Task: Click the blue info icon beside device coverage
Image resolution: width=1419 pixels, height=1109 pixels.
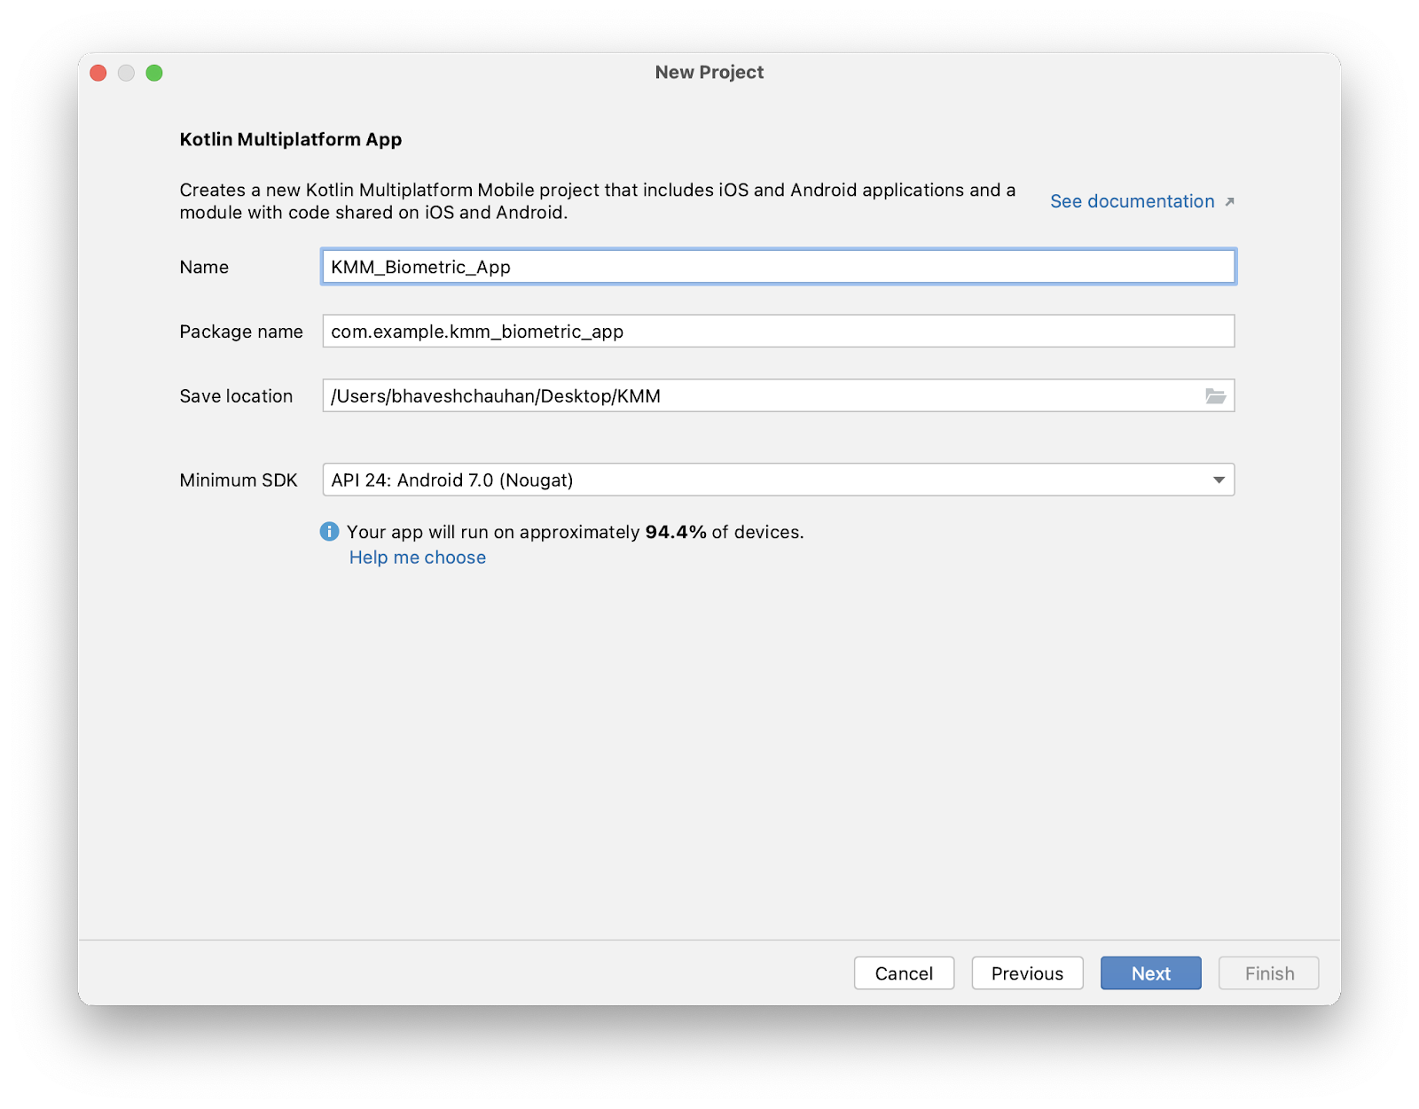Action: tap(329, 531)
